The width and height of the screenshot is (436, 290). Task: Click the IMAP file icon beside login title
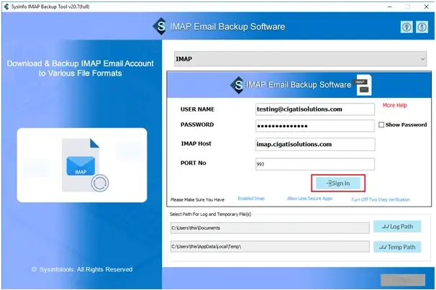[x=363, y=85]
